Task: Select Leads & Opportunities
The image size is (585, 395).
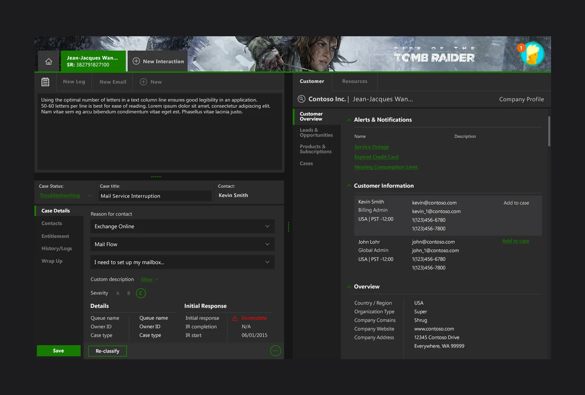Action: 316,133
